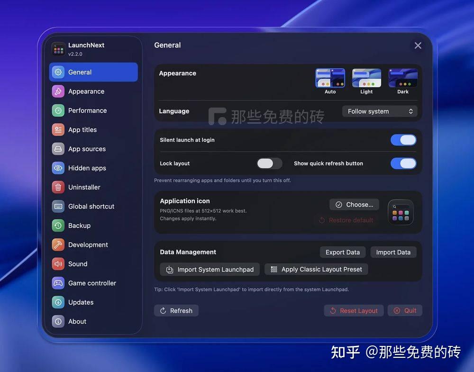
Task: Choose a custom application icon file
Action: point(354,205)
